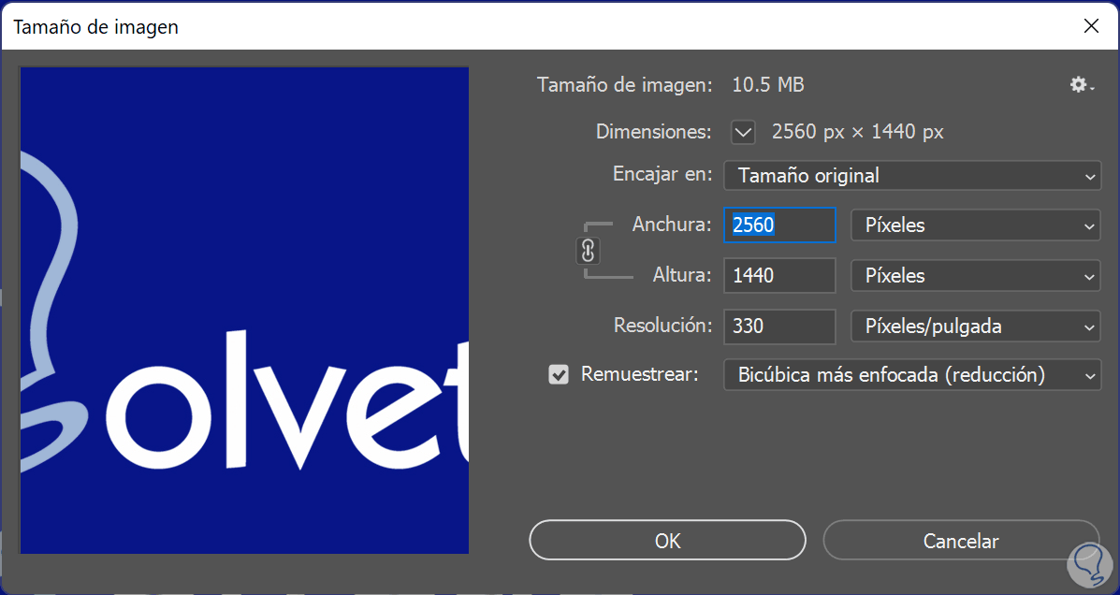Click the Resolución value field
The width and height of the screenshot is (1120, 595).
(x=779, y=327)
